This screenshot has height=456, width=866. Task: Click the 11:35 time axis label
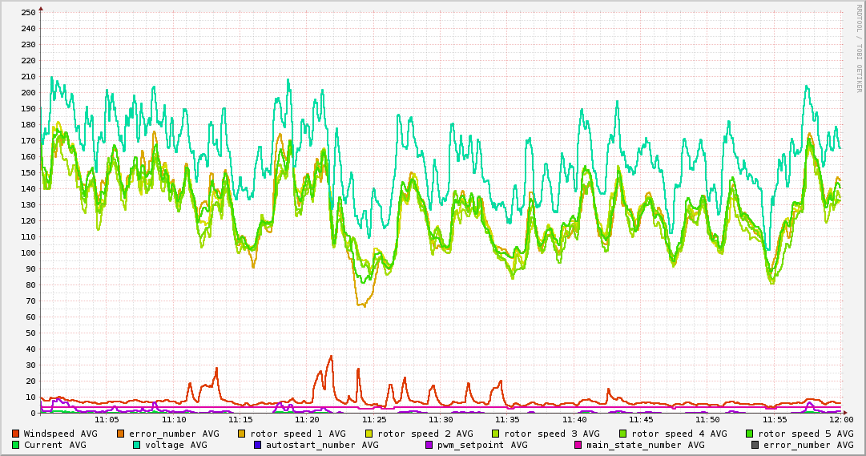pos(508,420)
